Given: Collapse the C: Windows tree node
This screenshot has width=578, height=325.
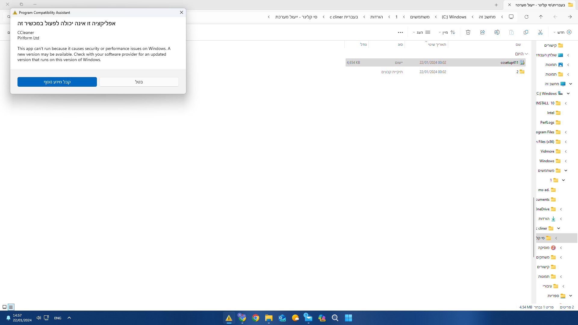Looking at the screenshot, I should click(x=568, y=94).
